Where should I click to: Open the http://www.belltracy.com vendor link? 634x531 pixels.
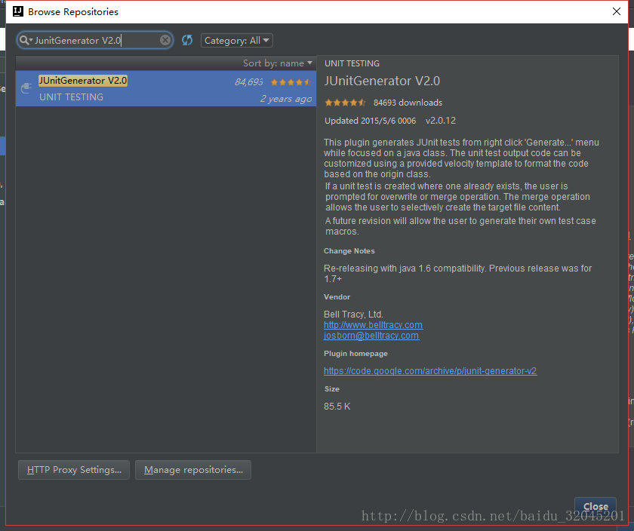(x=373, y=325)
